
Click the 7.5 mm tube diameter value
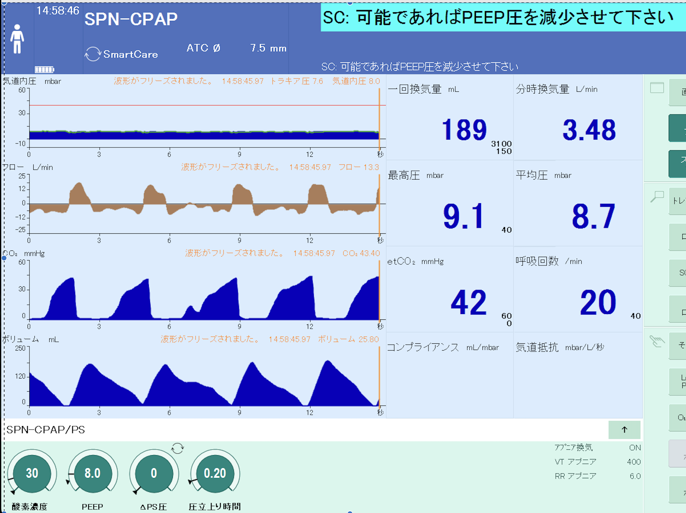click(268, 48)
